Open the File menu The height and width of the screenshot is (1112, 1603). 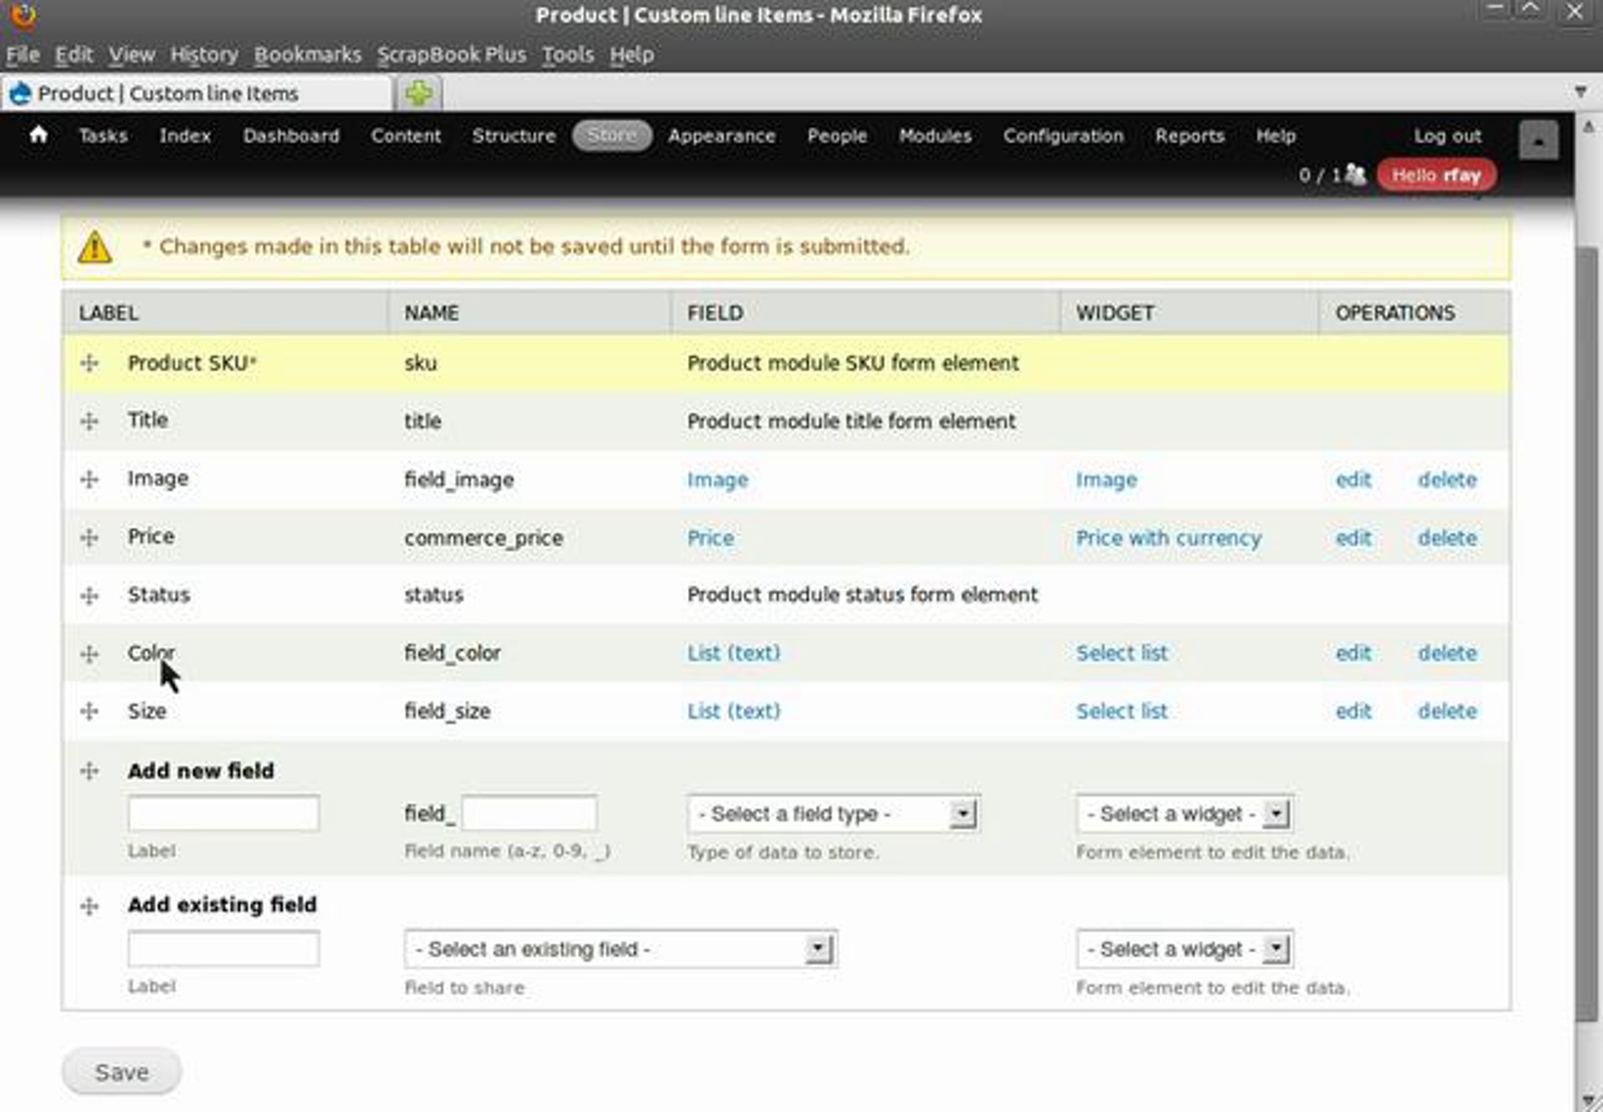pos(23,54)
